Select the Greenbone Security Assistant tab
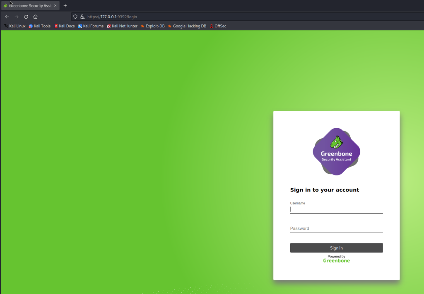This screenshot has height=294, width=424. click(x=30, y=6)
